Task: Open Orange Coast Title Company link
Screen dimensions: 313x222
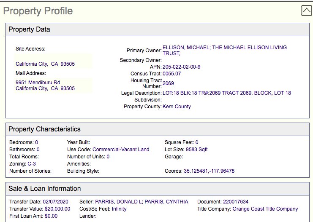Action: click(265, 209)
